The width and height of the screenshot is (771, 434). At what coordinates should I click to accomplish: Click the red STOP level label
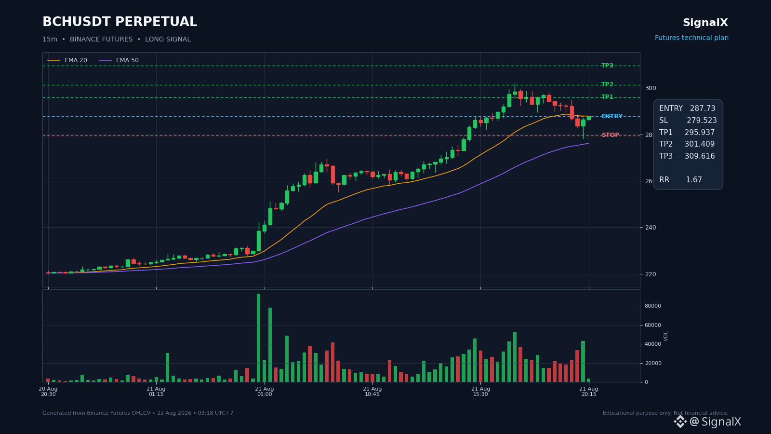[x=611, y=135]
